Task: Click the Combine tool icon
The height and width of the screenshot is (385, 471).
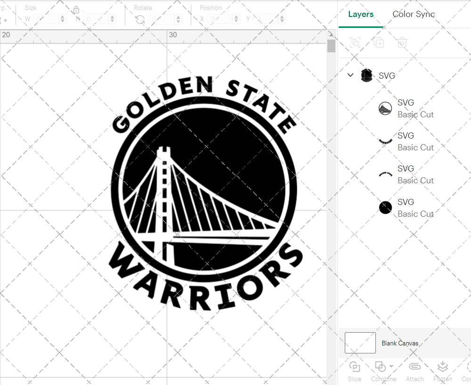Action: coord(380,367)
